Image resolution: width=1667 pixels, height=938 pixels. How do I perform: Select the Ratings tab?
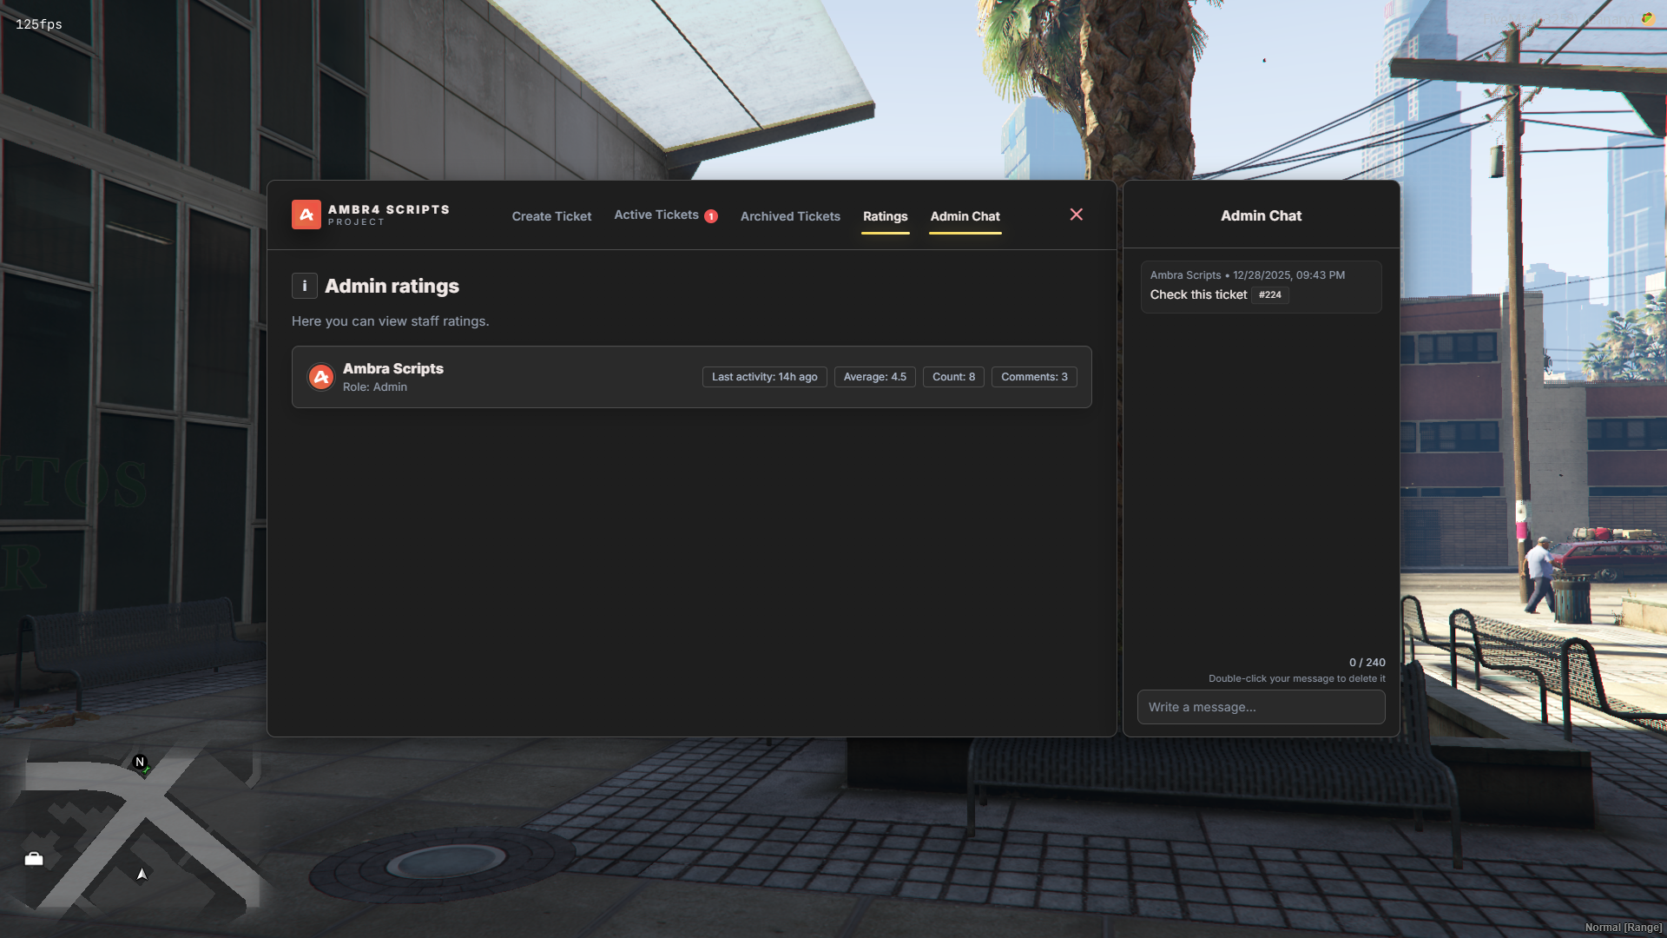885,216
